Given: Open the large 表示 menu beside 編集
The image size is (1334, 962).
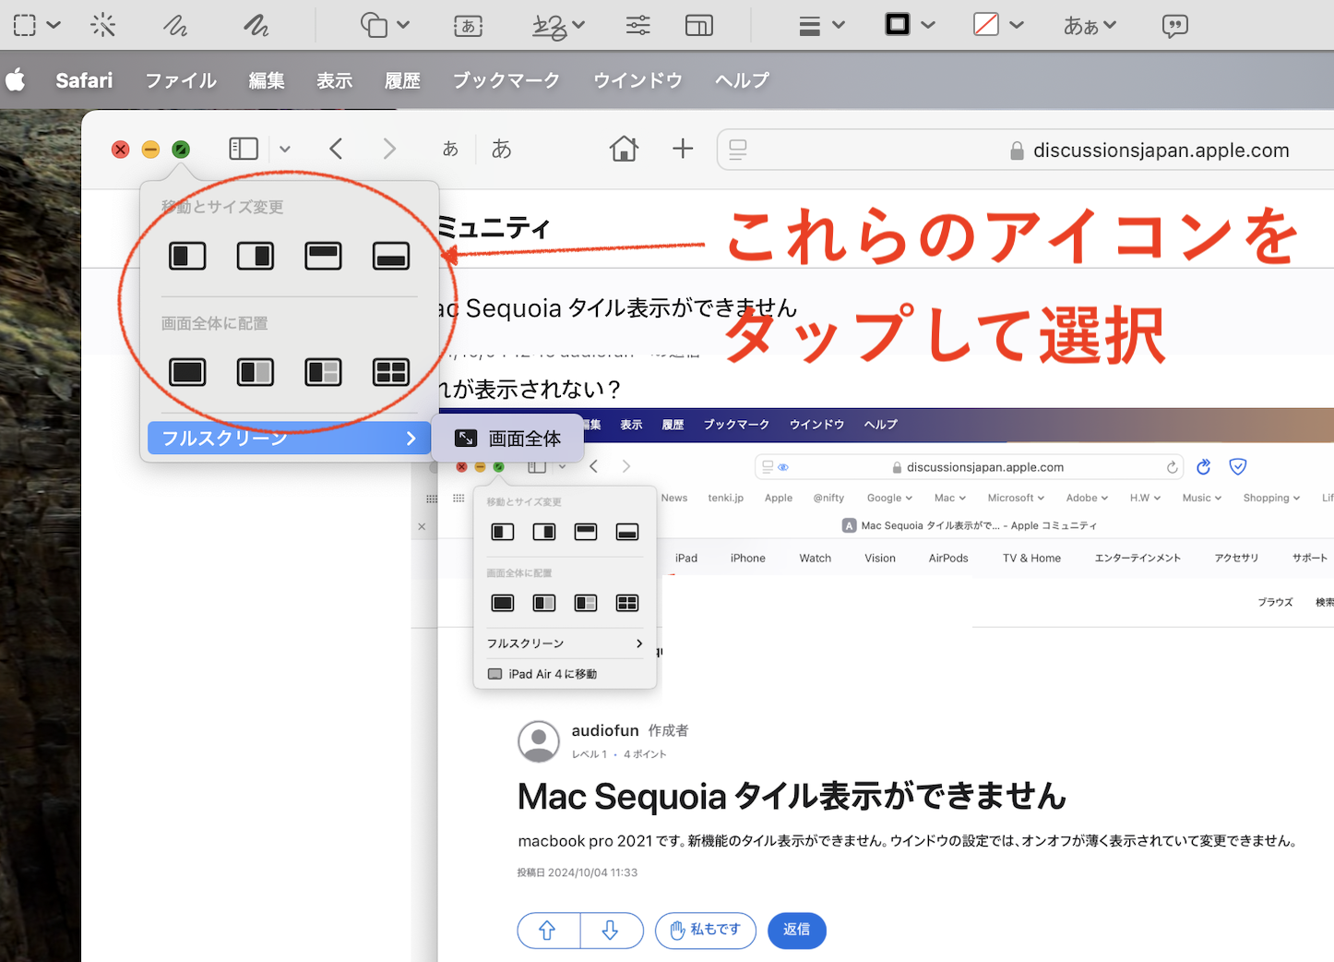Looking at the screenshot, I should (335, 80).
